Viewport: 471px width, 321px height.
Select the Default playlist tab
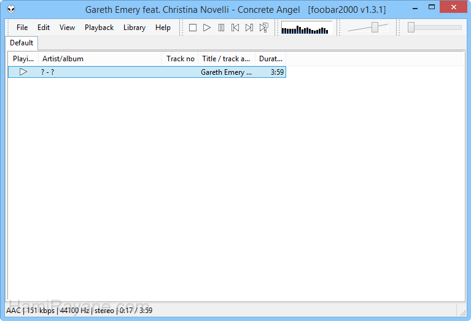click(x=21, y=43)
